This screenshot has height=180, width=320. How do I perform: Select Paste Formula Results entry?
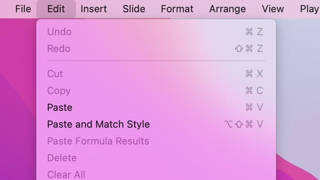[156, 141]
